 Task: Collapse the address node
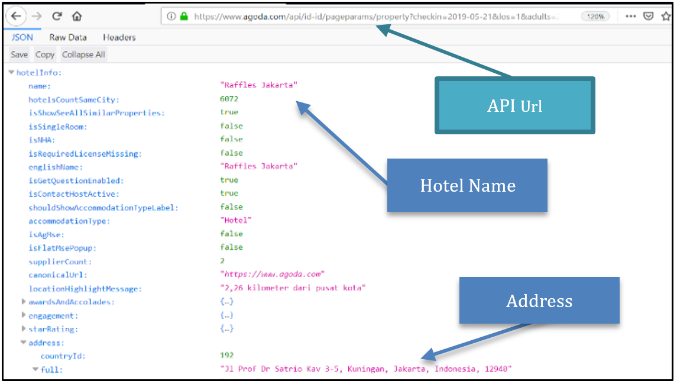pyautogui.click(x=24, y=343)
